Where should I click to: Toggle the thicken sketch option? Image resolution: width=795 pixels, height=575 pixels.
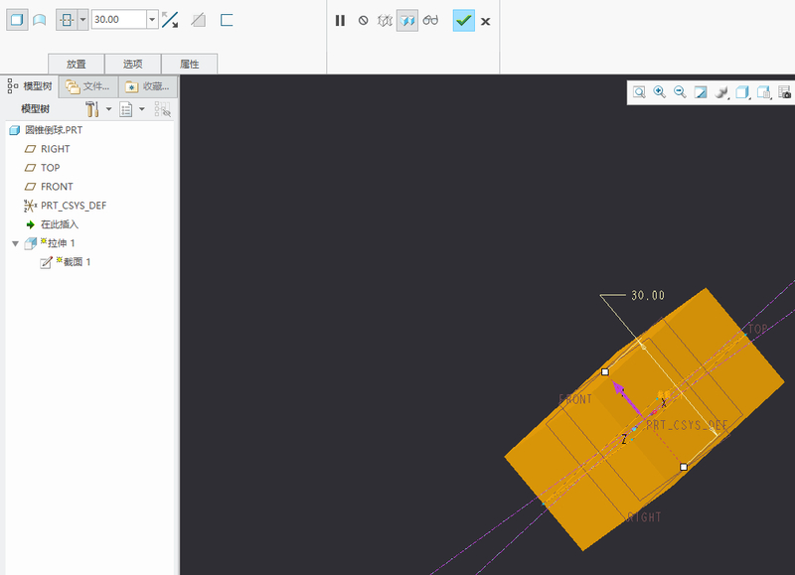tap(227, 20)
